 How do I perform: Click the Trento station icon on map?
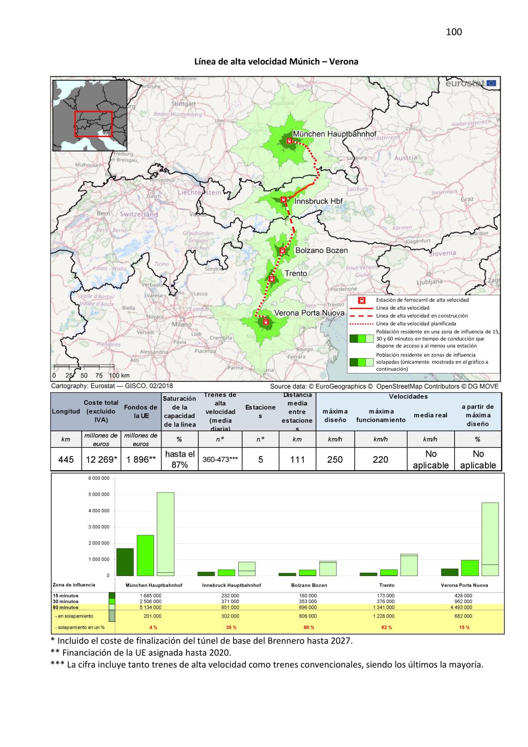click(271, 279)
